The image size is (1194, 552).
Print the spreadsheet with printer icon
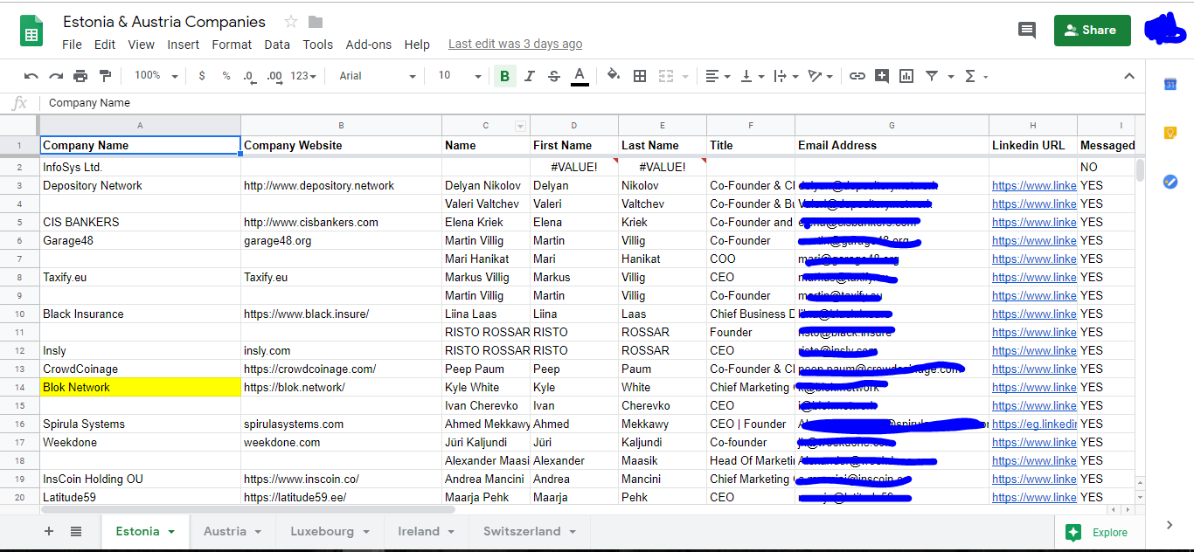tap(80, 76)
